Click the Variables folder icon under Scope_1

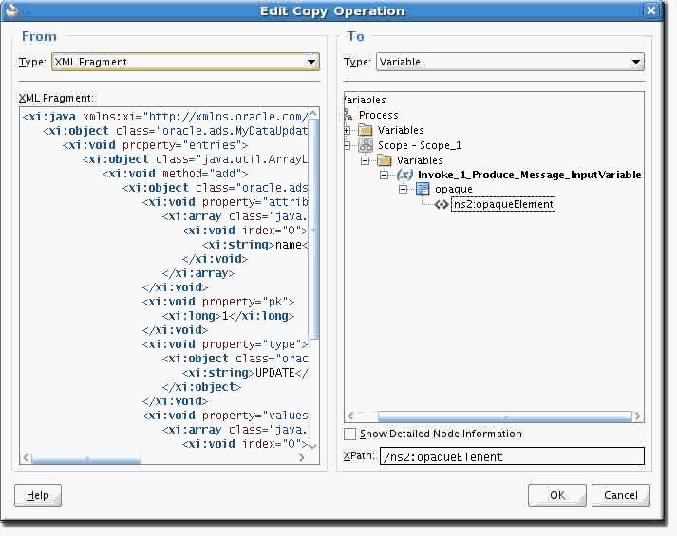(x=385, y=160)
